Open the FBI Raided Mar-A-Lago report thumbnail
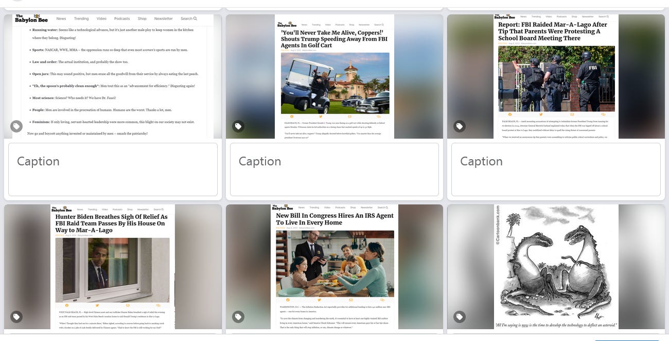Screen dimensions: 669x341 click(x=556, y=77)
